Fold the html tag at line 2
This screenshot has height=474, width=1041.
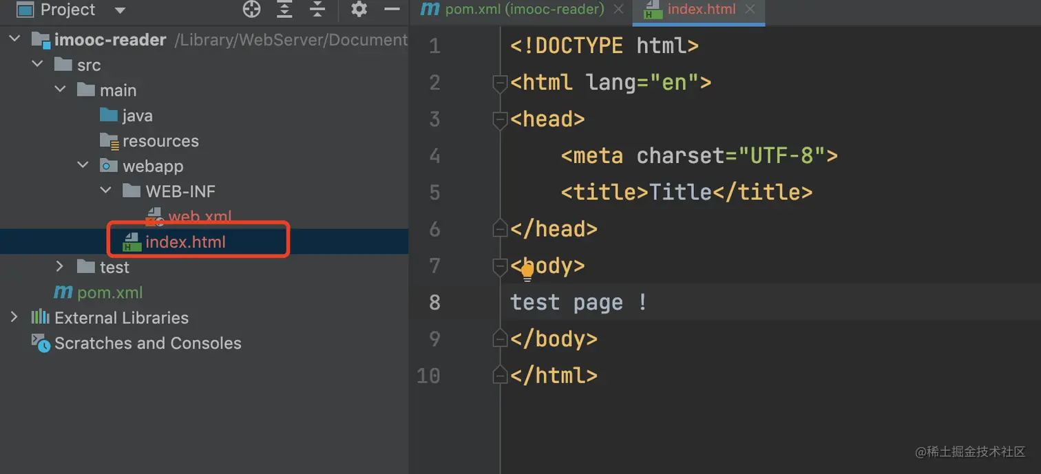pos(500,83)
